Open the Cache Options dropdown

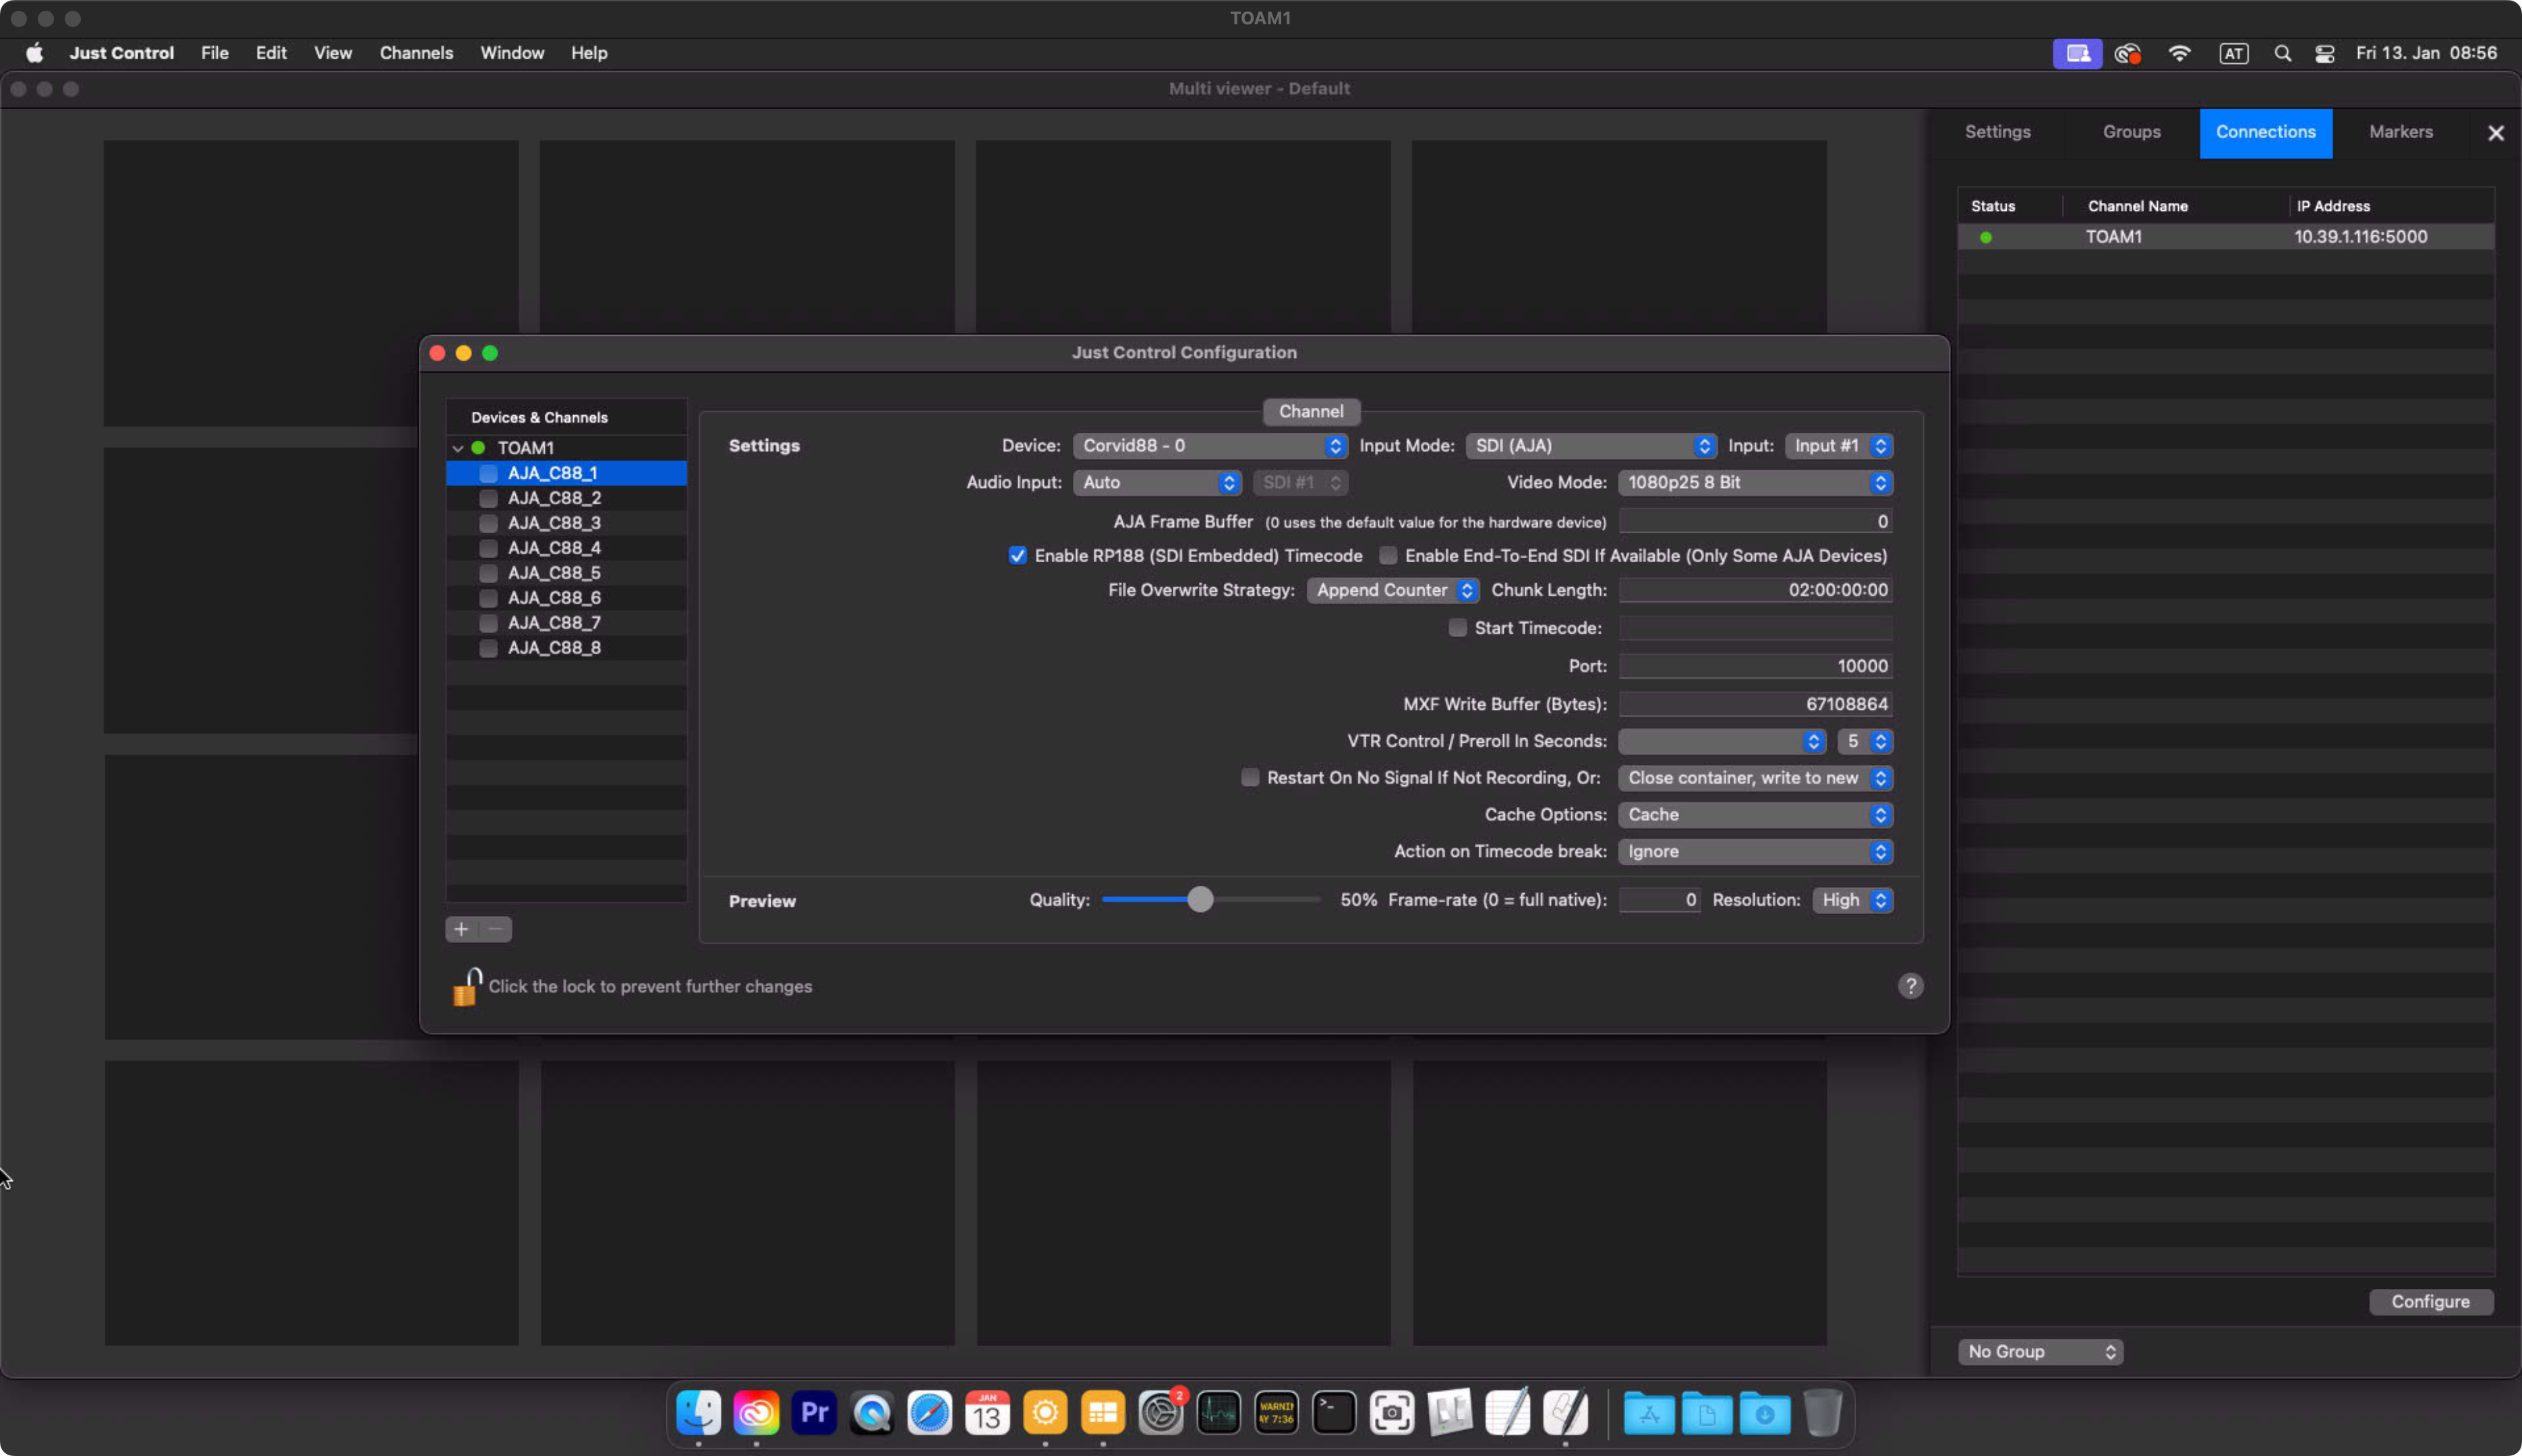(x=1755, y=815)
